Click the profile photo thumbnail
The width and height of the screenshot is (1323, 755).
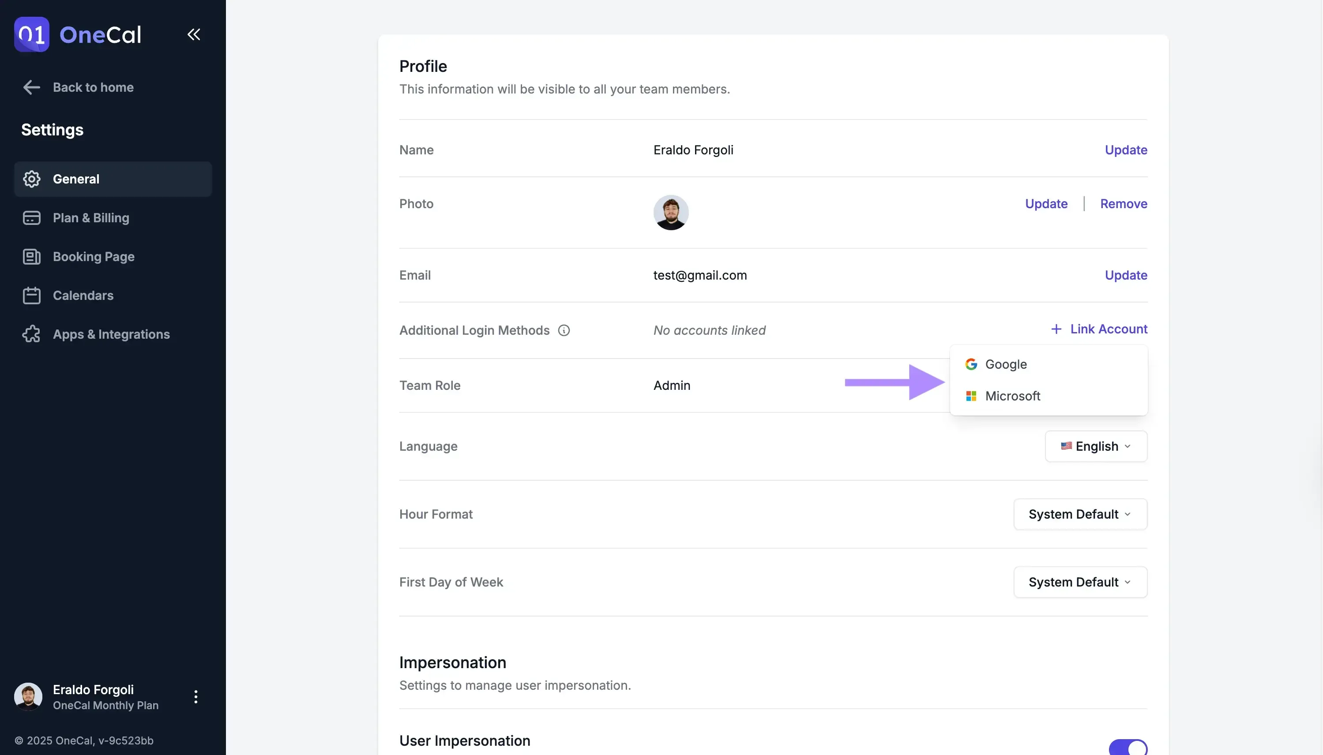[x=671, y=213]
